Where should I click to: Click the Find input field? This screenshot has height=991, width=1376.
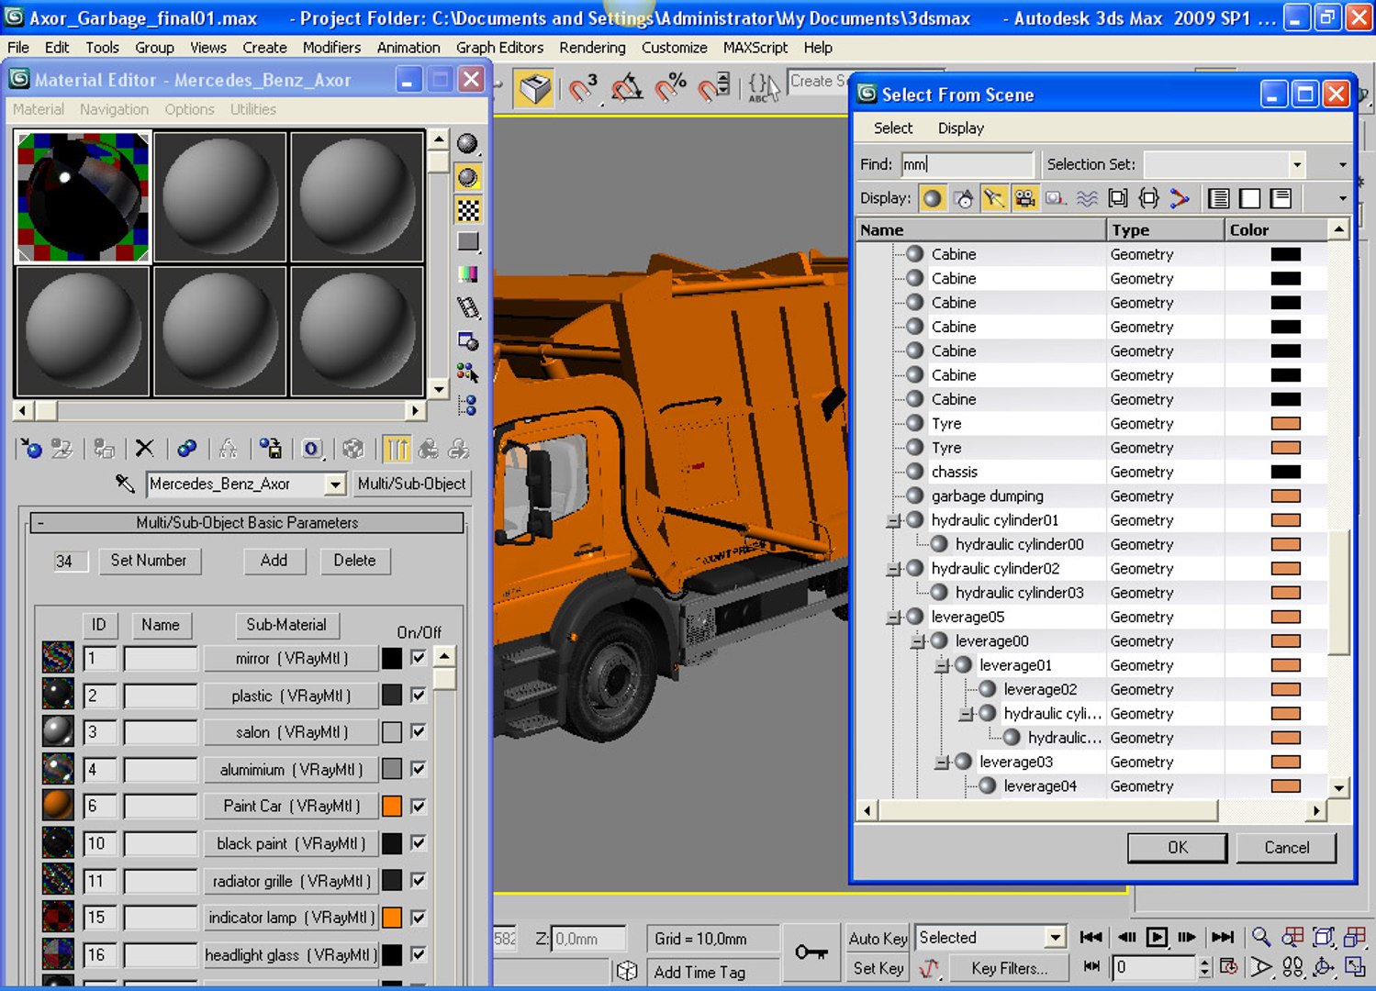click(967, 164)
